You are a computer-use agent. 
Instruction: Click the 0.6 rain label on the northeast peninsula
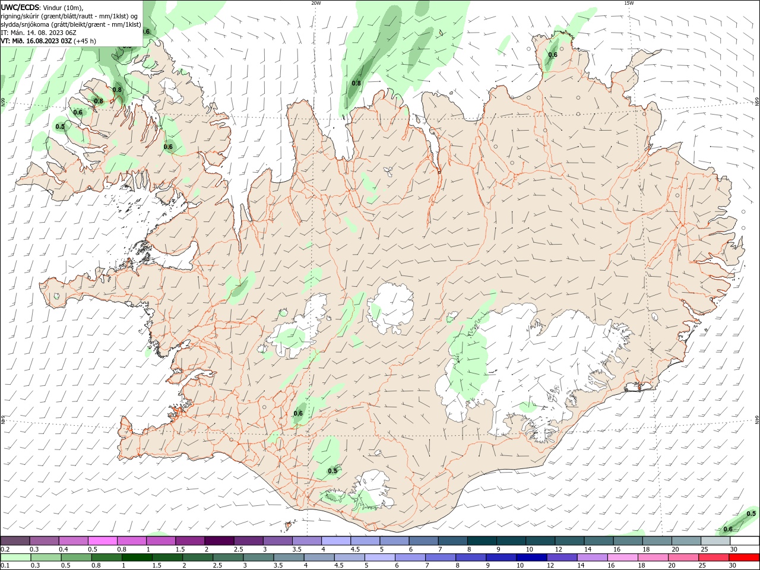point(553,55)
